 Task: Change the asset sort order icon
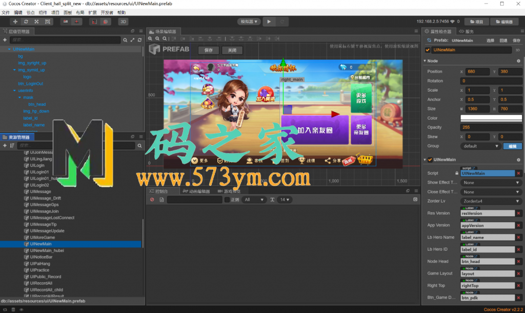12,145
